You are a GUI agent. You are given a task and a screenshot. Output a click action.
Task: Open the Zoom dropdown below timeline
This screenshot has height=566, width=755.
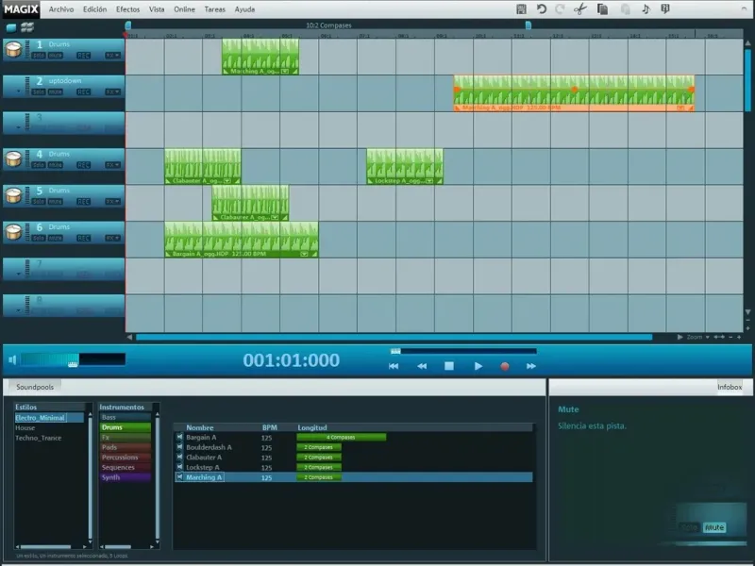coord(697,338)
